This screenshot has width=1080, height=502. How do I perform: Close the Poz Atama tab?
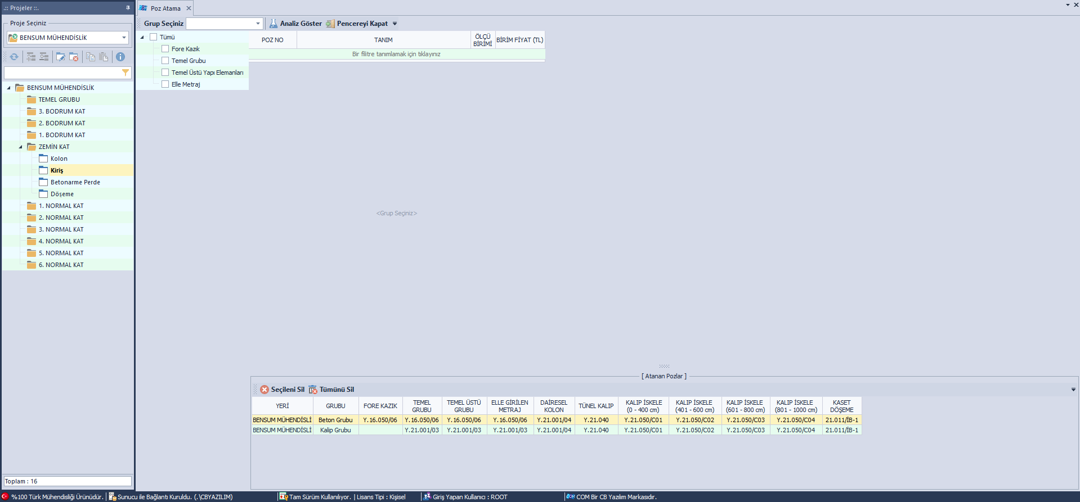coord(189,8)
